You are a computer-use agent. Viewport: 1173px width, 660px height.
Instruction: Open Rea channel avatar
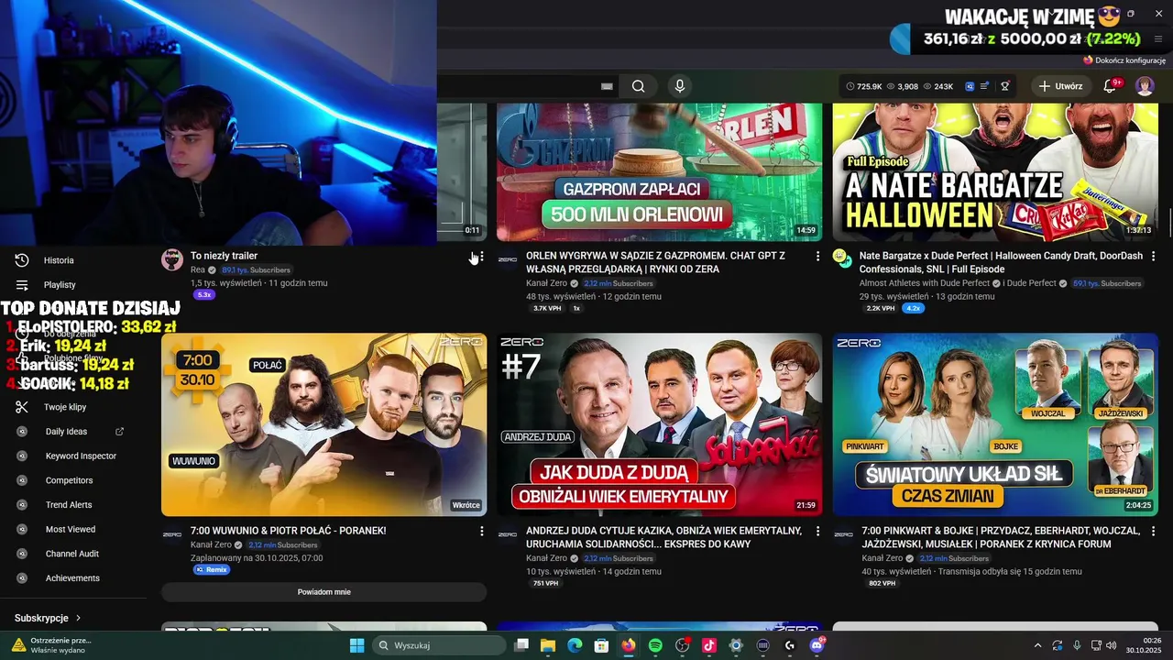click(x=172, y=259)
